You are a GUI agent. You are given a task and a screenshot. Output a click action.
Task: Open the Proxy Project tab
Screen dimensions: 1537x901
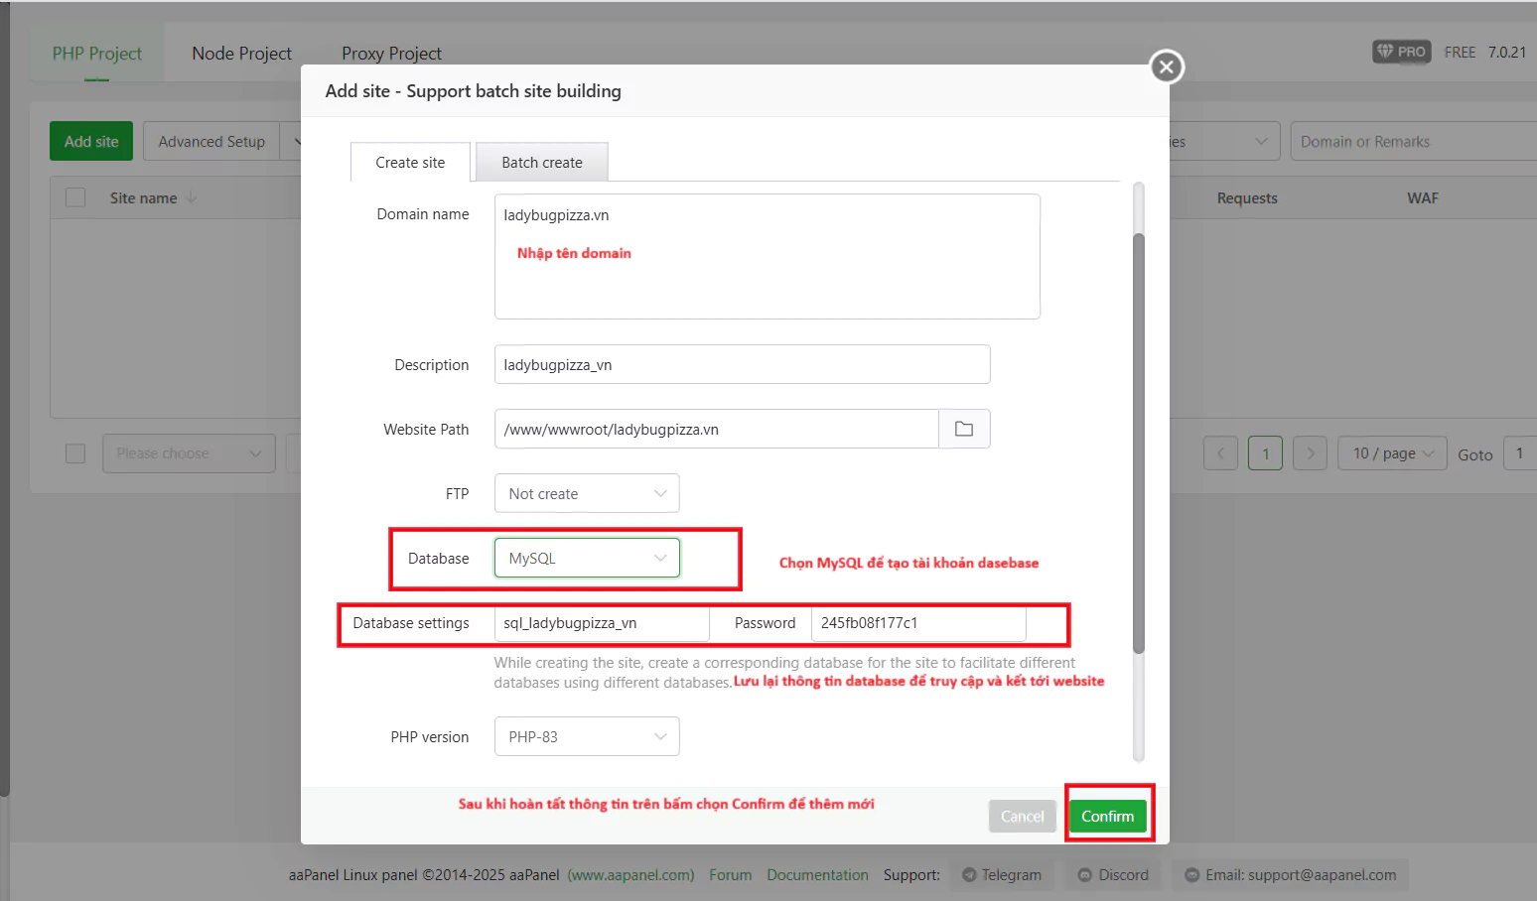click(x=391, y=54)
